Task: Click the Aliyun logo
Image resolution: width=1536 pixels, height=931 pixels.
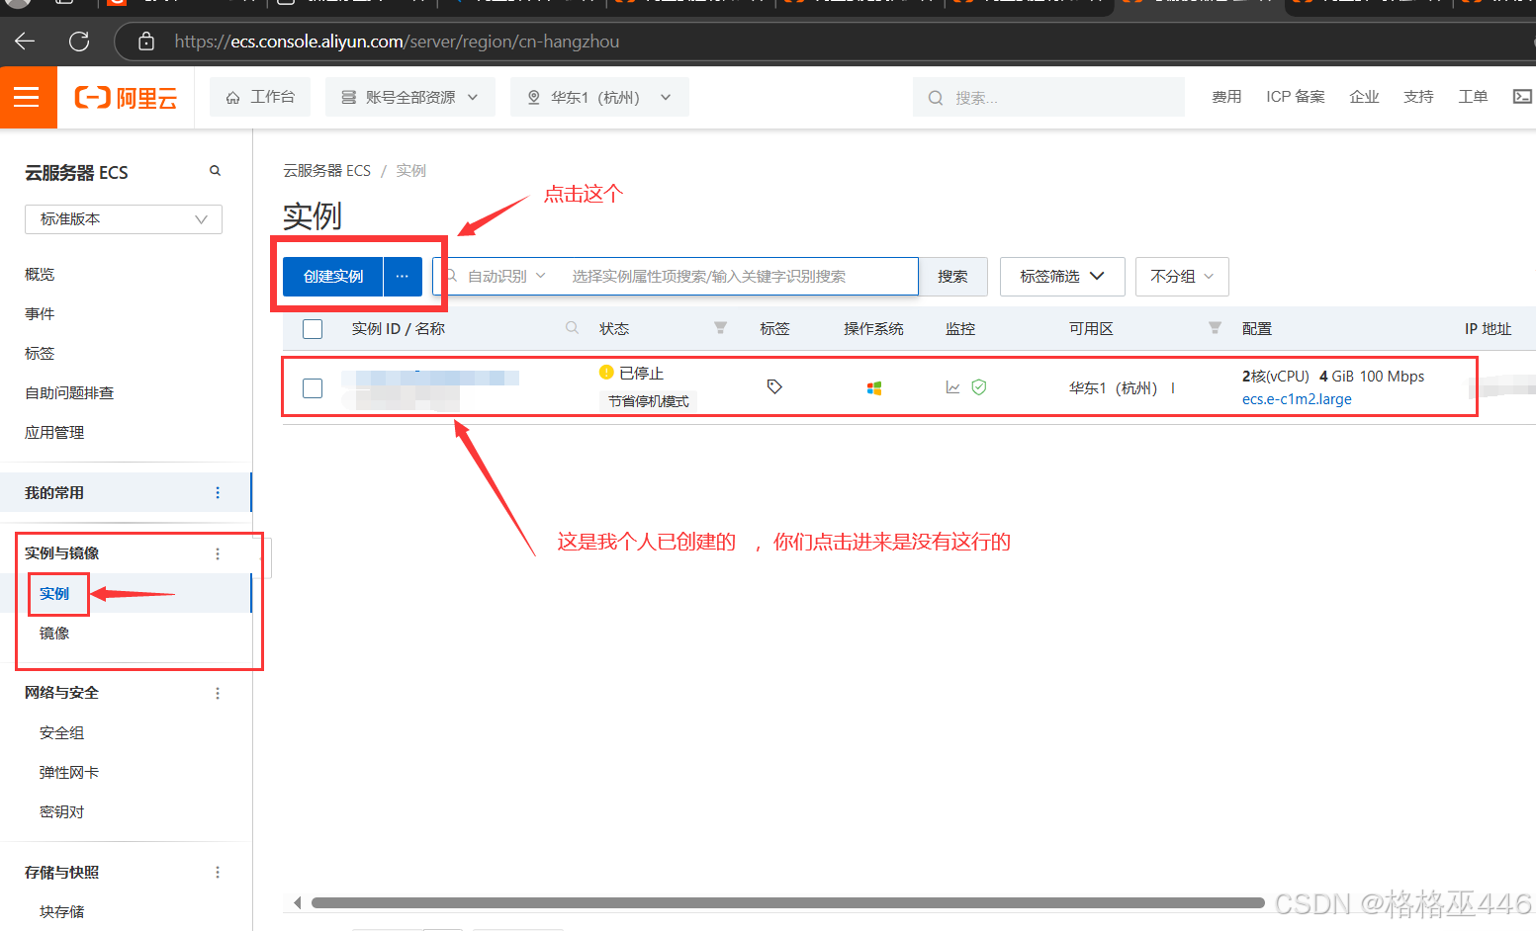Action: coord(126,97)
